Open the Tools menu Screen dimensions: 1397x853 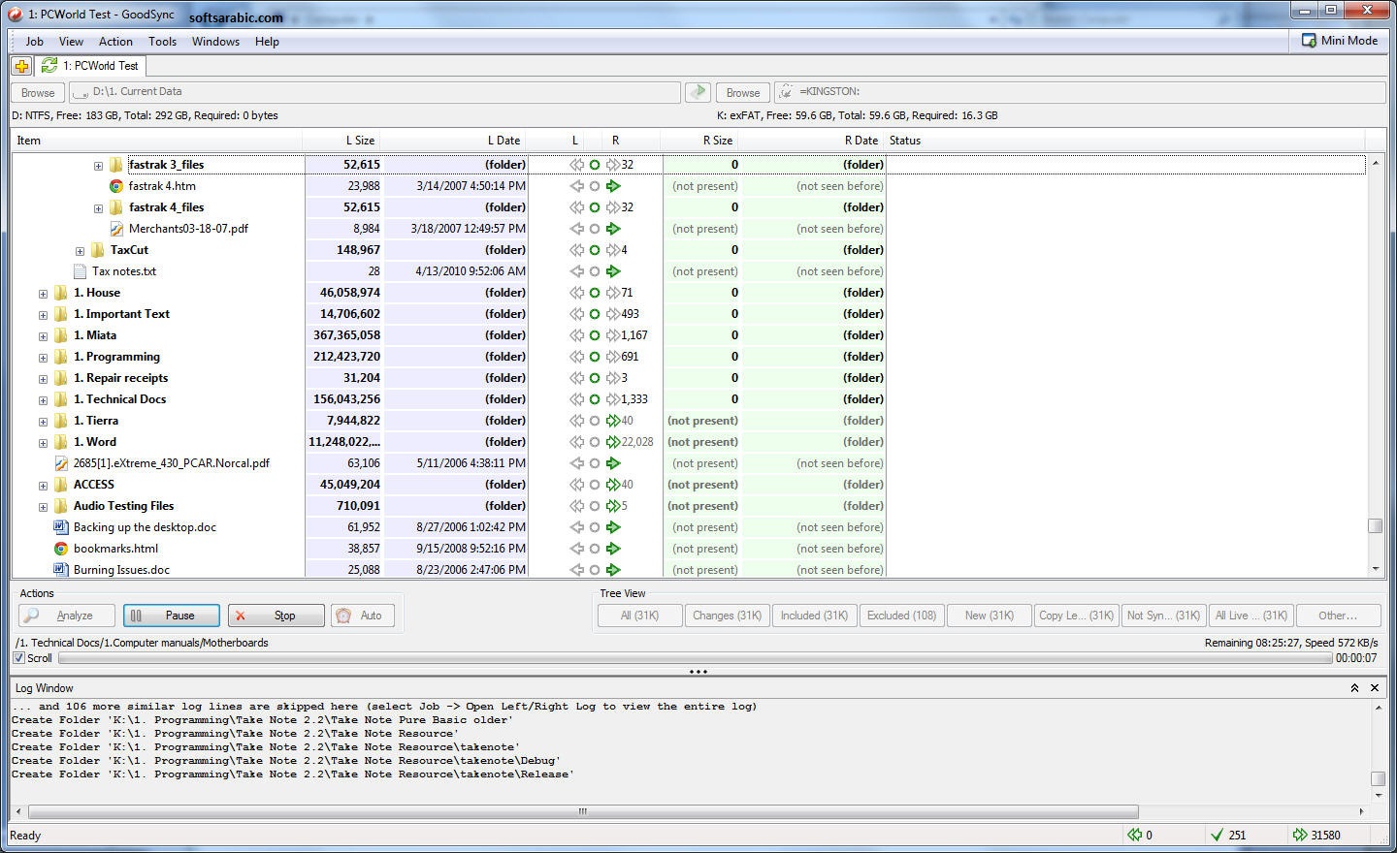coord(162,42)
